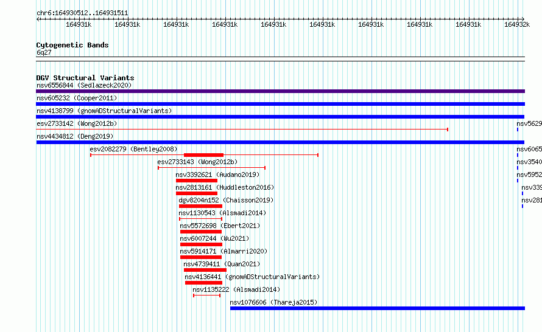Click the red nsv3392621 Audano2019 bar

tap(197, 181)
